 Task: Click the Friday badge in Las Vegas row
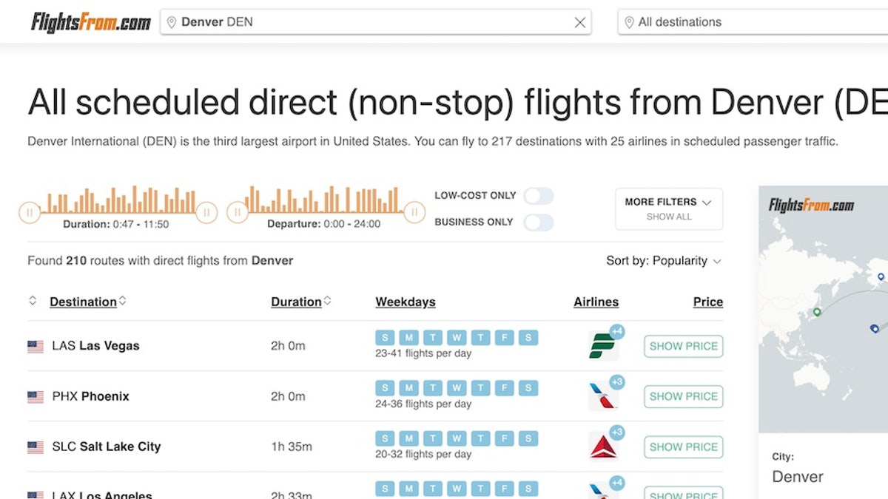point(504,338)
